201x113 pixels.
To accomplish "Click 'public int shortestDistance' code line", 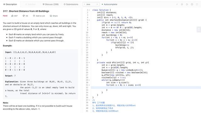I will coord(122,20).
